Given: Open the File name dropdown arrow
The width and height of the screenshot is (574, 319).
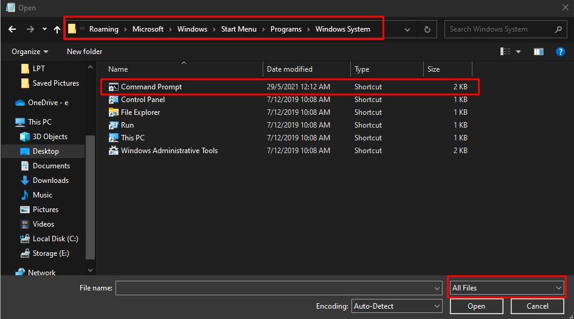Looking at the screenshot, I should click(437, 288).
